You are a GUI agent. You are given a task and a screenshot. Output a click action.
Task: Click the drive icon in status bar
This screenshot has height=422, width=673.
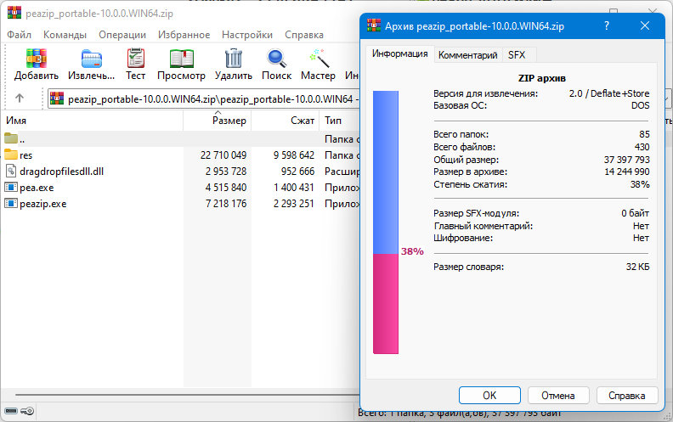11,411
